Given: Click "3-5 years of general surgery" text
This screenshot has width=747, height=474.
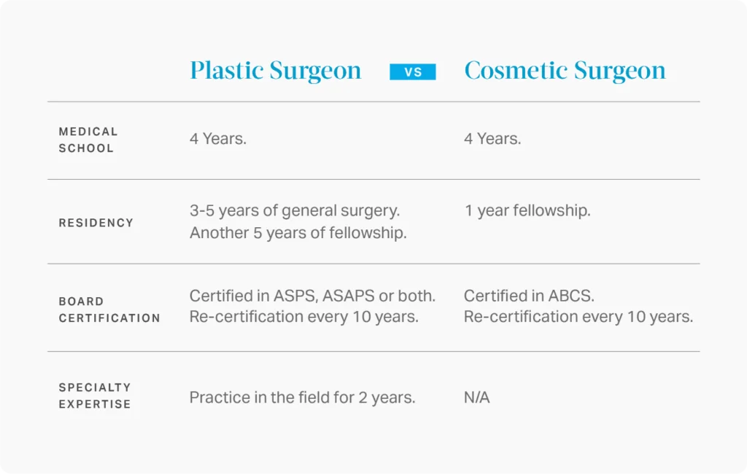Looking at the screenshot, I should [x=295, y=211].
